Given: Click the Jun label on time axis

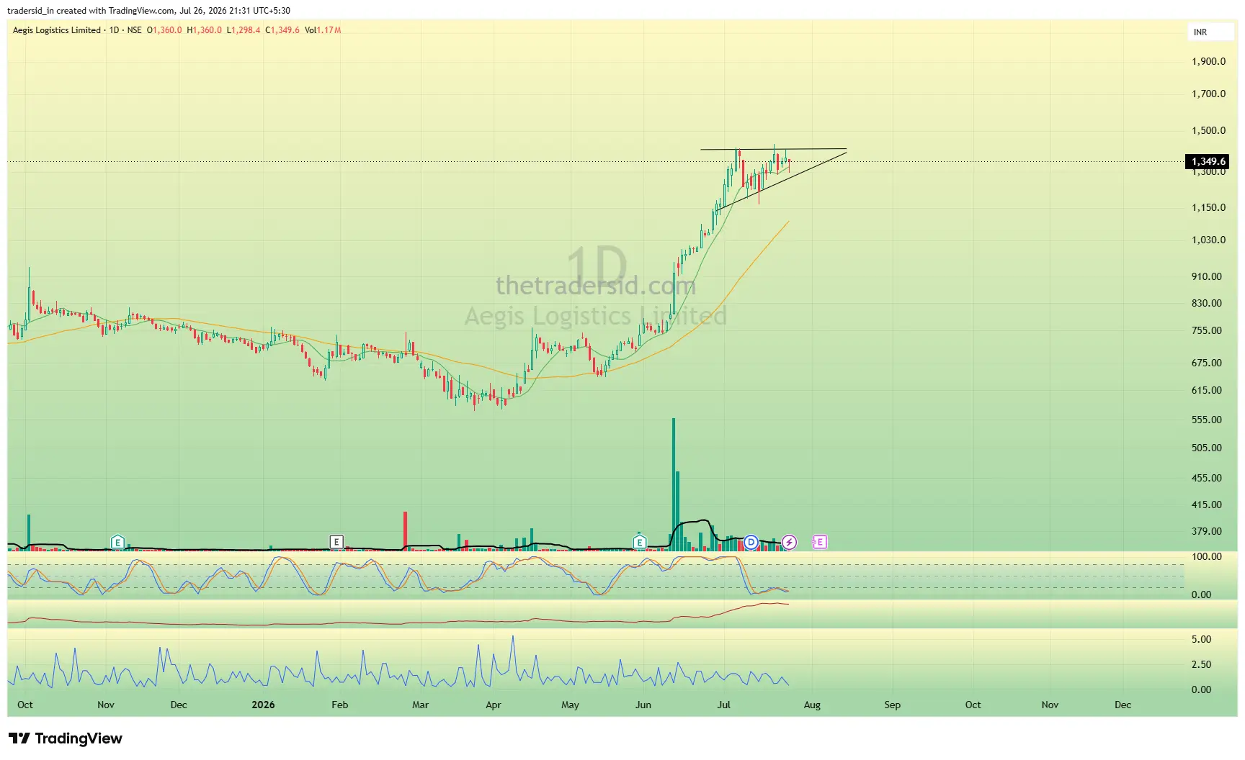Looking at the screenshot, I should (643, 705).
